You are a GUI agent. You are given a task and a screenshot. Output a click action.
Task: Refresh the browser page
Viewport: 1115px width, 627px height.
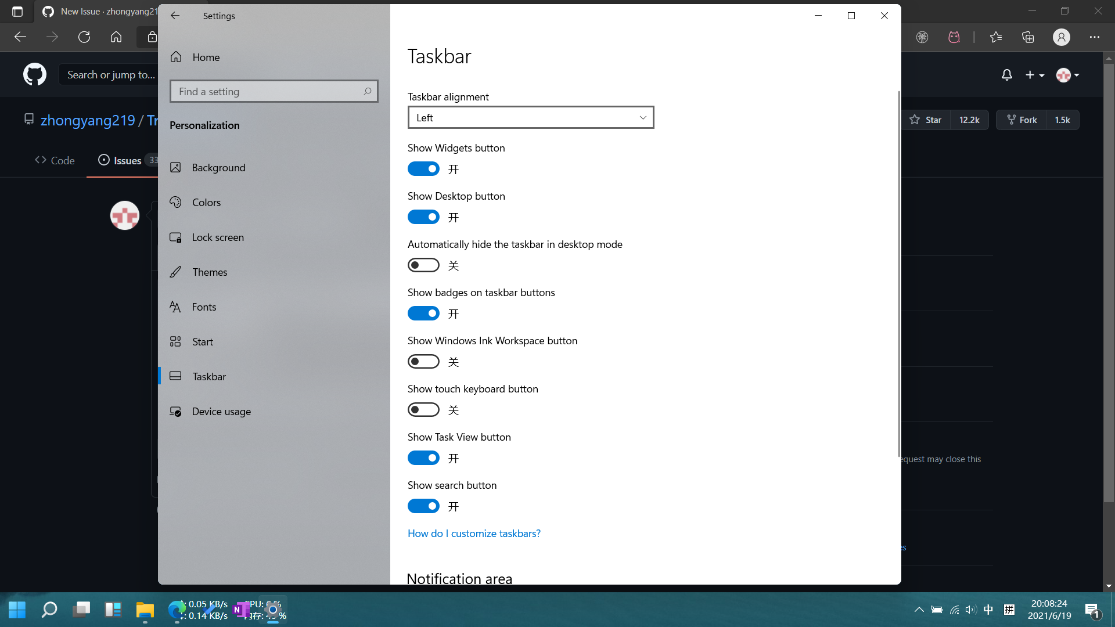coord(84,37)
